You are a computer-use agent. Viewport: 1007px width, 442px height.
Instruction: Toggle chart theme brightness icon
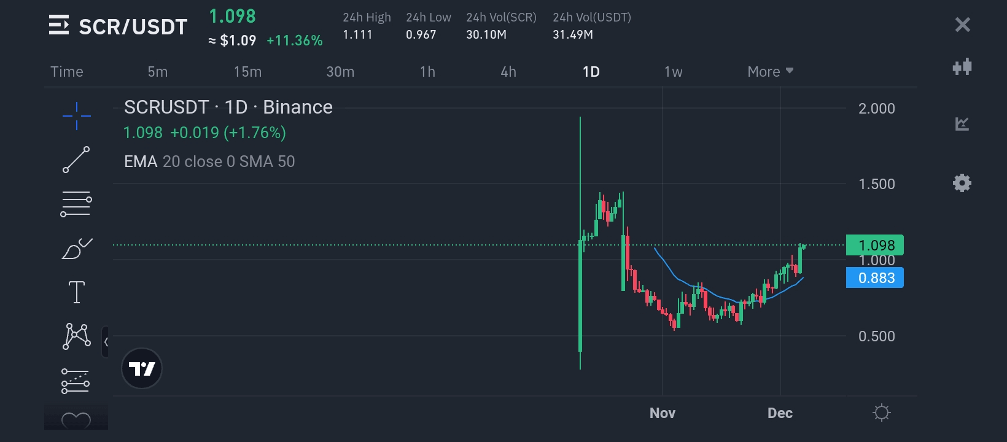pos(881,413)
